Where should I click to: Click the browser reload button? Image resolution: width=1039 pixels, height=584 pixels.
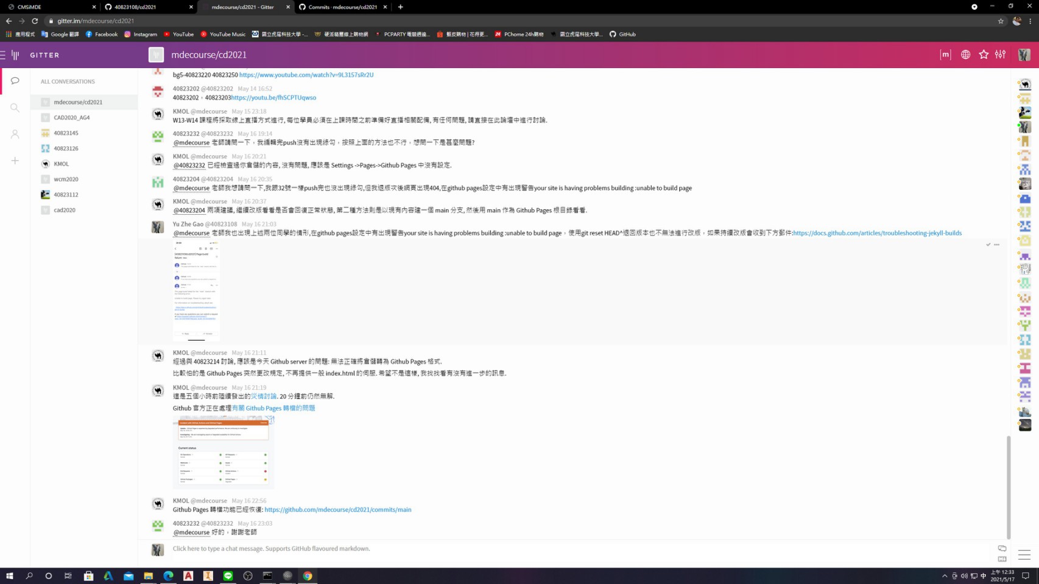coord(35,21)
